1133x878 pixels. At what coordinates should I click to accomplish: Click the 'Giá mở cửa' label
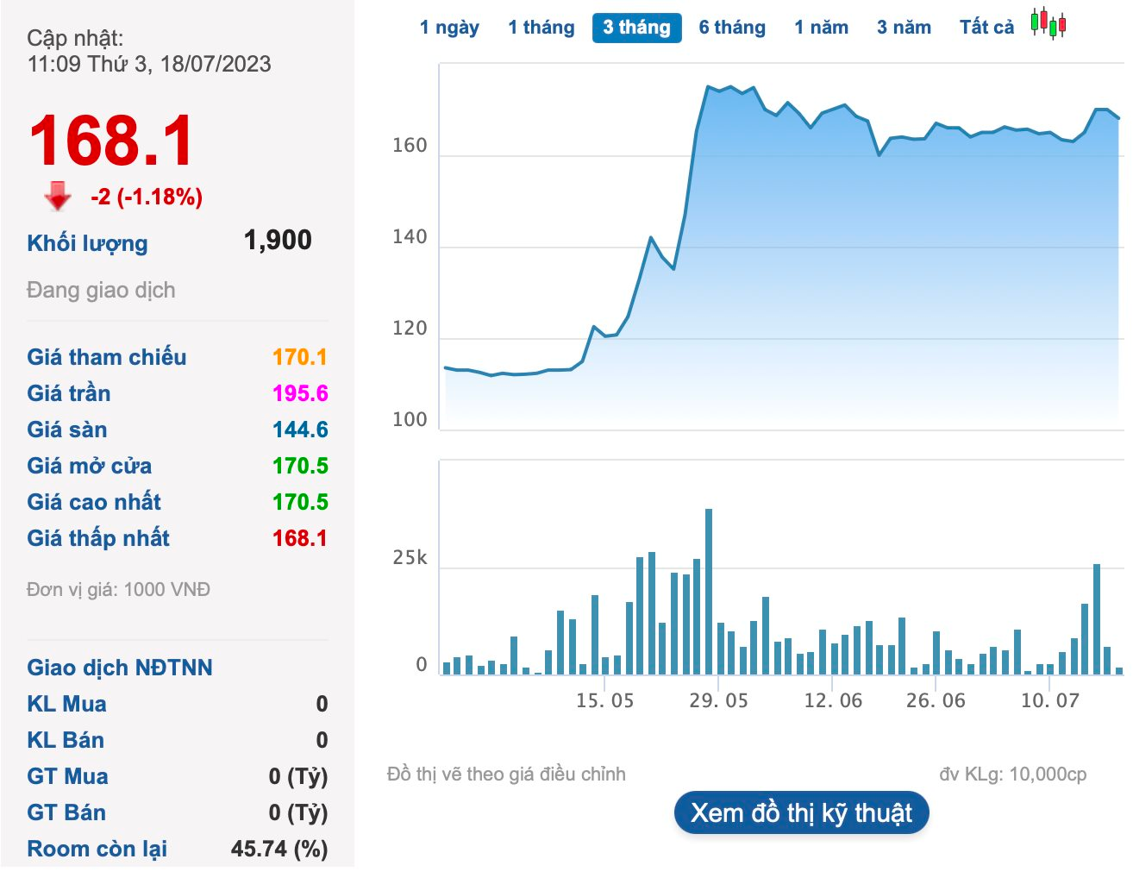pyautogui.click(x=90, y=466)
